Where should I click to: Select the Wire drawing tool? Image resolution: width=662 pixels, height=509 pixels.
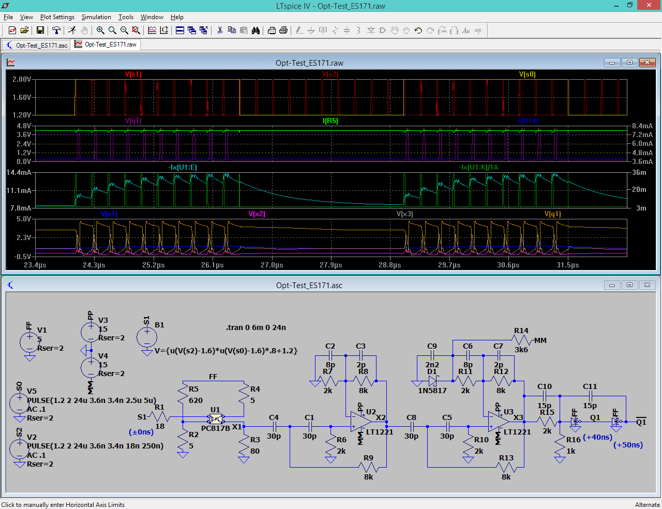299,31
